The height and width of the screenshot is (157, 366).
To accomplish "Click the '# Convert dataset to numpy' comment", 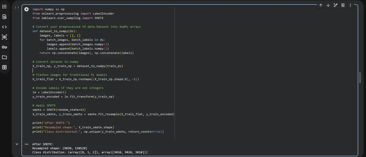I will (56, 62).
